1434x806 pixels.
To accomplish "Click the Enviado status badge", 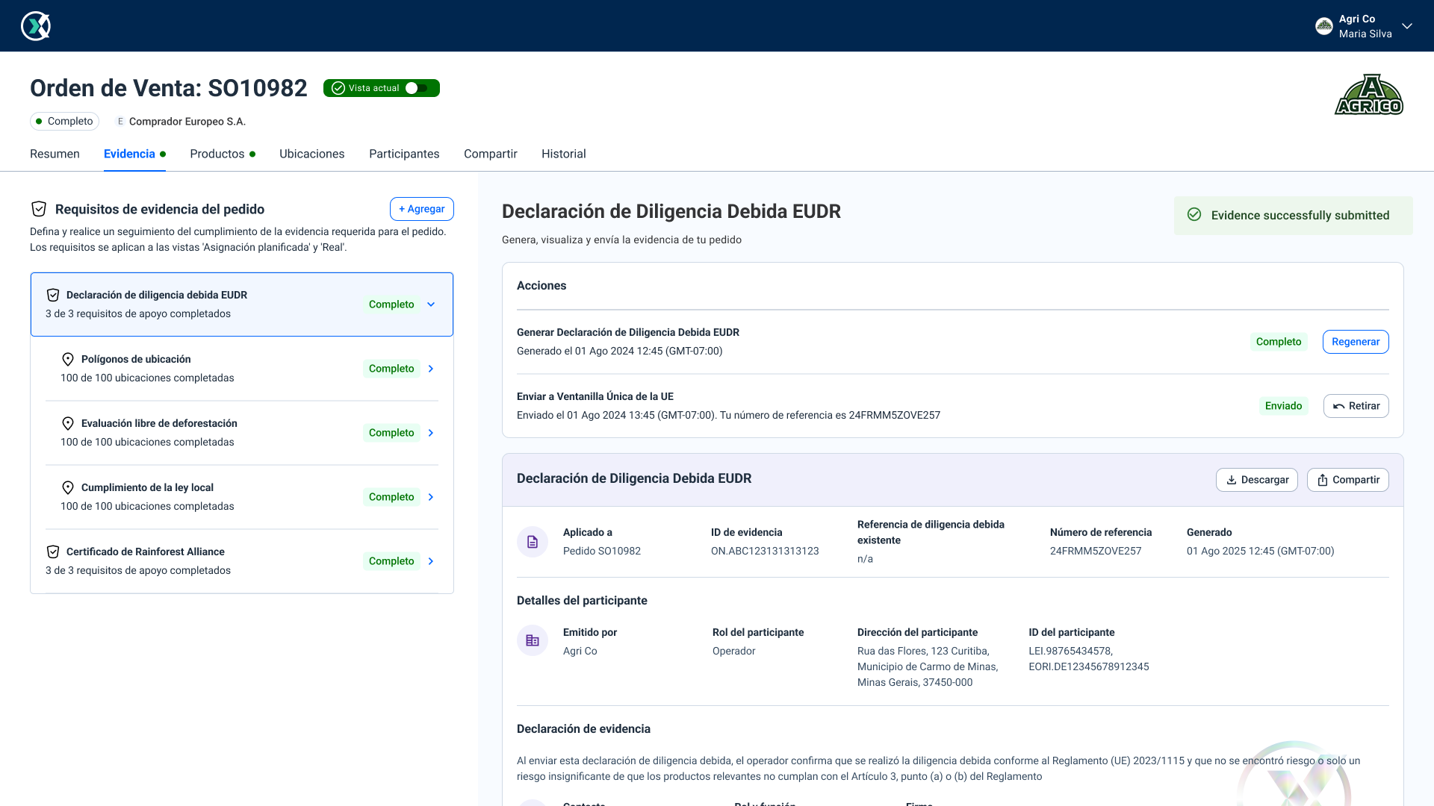I will tap(1283, 406).
